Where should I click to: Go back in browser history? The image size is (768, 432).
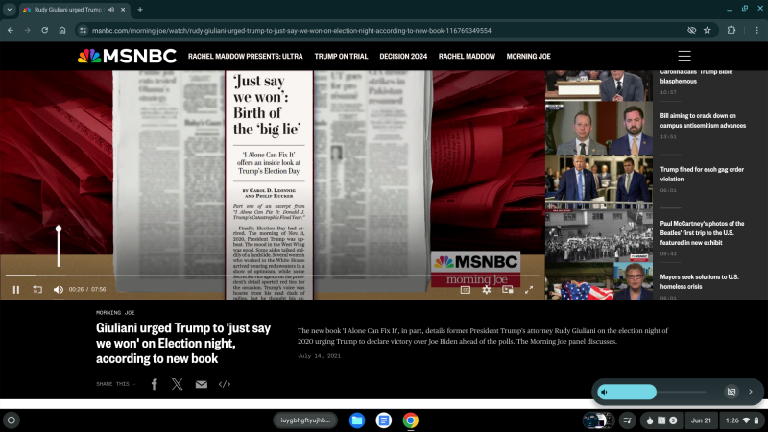tap(11, 30)
